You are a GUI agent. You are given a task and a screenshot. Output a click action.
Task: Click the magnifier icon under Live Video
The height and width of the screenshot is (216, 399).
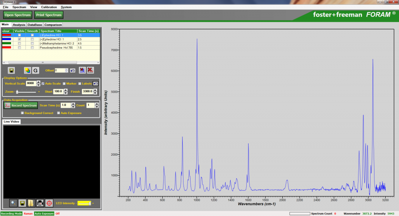click(x=13, y=203)
